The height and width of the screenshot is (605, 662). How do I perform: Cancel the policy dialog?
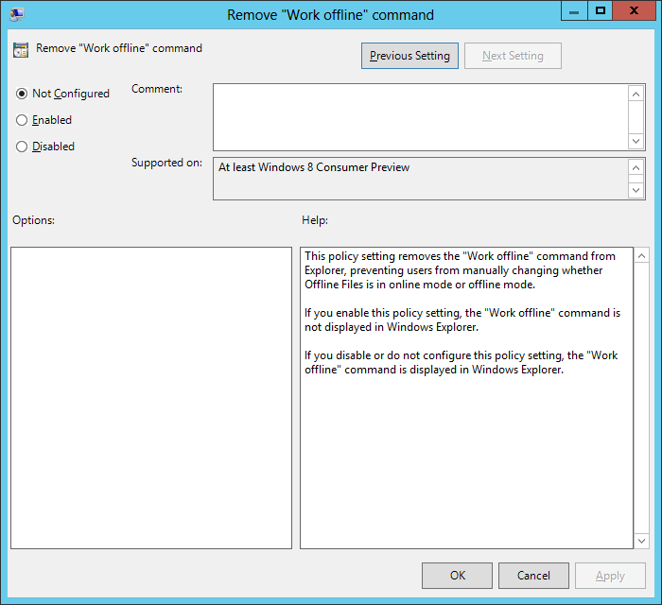533,575
